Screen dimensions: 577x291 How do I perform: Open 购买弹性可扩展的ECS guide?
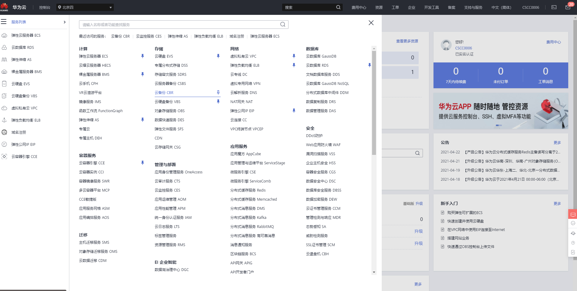(x=465, y=213)
